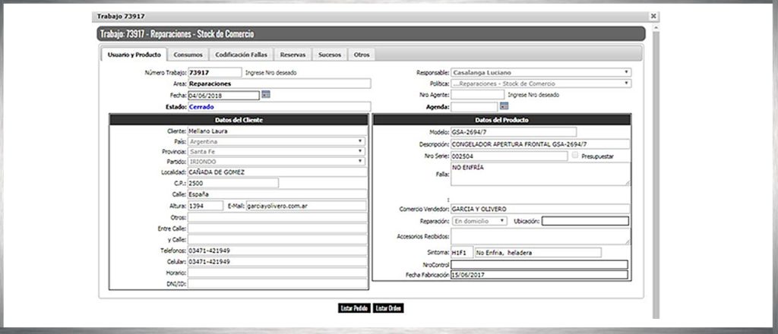The image size is (778, 334).
Task: Open the Fecha calendar picker icon
Action: pyautogui.click(x=266, y=95)
